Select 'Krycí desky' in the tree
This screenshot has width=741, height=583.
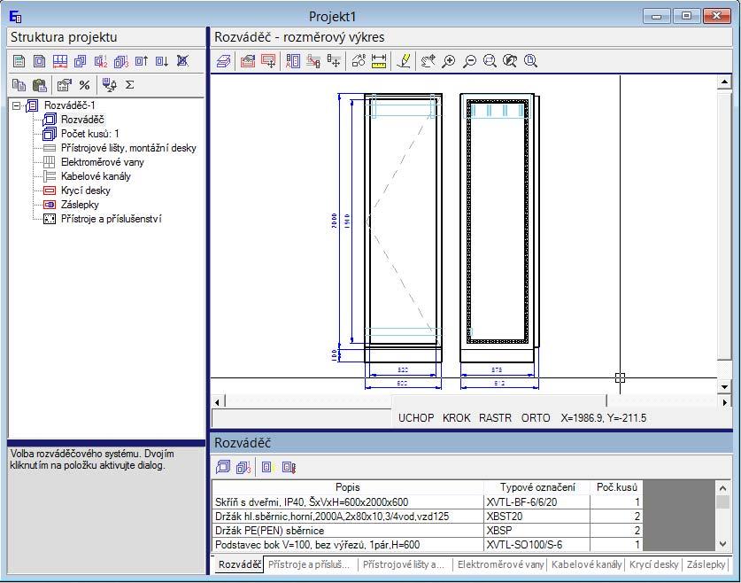[x=86, y=190]
